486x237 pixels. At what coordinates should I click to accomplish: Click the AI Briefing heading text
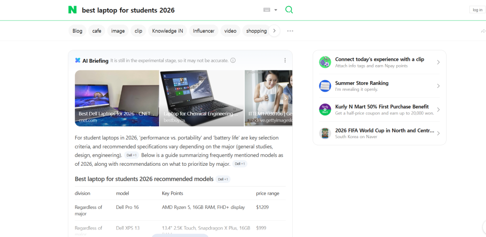95,61
